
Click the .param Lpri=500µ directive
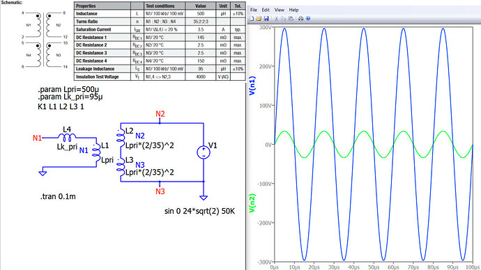[68, 90]
